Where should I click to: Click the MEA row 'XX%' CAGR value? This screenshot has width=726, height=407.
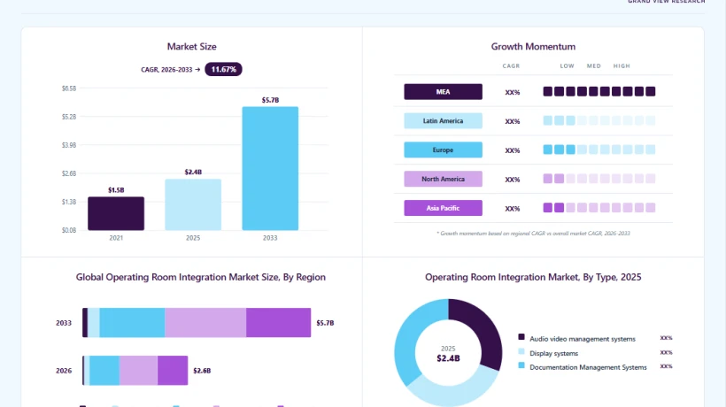click(513, 93)
